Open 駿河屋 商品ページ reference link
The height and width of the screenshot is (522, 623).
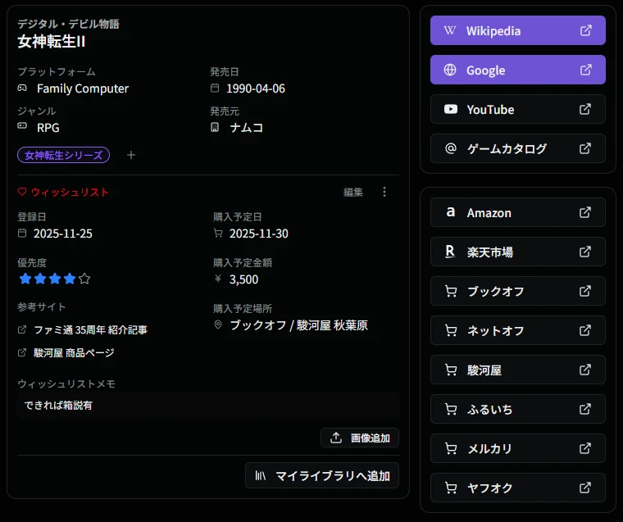click(x=74, y=352)
